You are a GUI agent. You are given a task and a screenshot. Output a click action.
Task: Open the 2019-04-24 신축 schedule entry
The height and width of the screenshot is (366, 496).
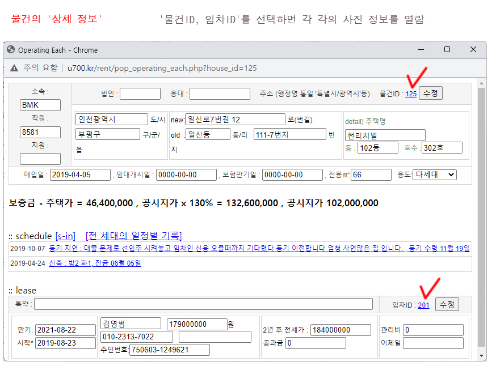95,263
